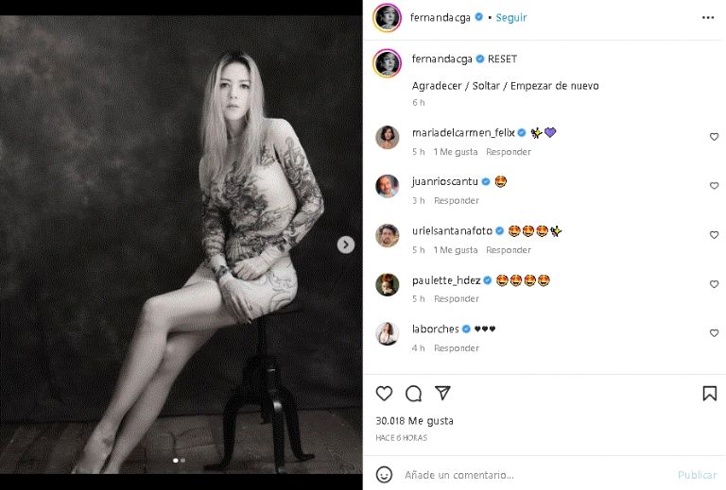Open urielsantanafoto's profile link
This screenshot has width=726, height=490.
coord(452,230)
